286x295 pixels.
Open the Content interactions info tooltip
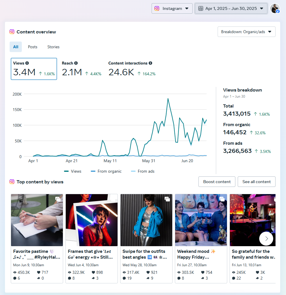[150, 63]
